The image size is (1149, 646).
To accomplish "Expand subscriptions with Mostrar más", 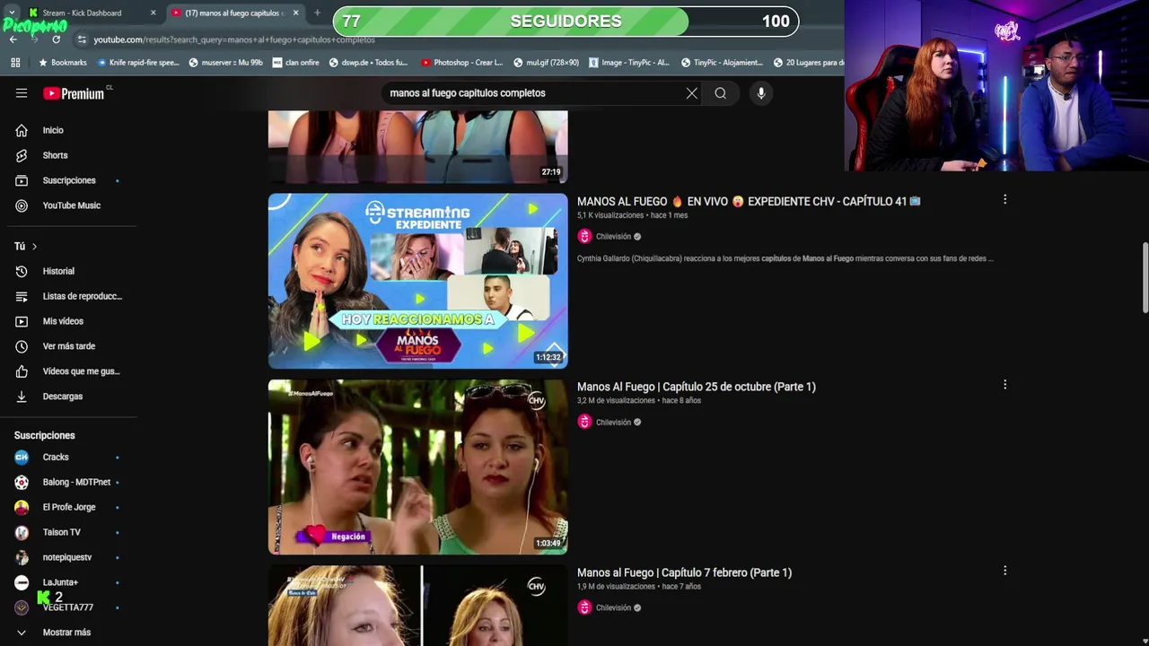I will (x=68, y=633).
